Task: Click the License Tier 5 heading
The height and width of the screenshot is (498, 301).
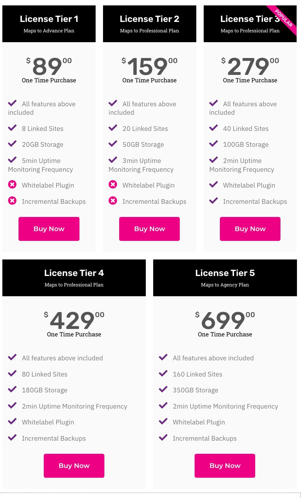Action: point(225,273)
